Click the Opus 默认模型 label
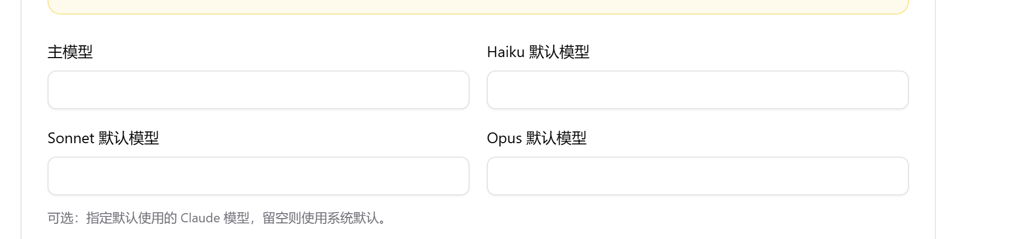This screenshot has height=239, width=1012. (x=536, y=138)
